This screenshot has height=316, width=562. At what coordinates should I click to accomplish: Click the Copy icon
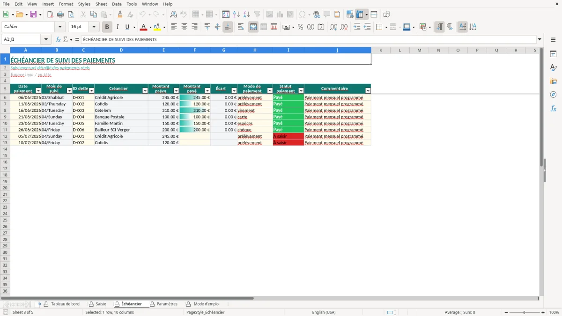(93, 15)
